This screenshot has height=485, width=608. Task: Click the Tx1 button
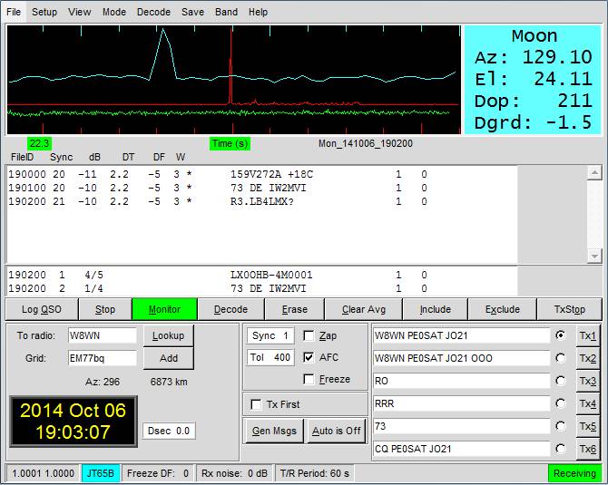coord(588,335)
